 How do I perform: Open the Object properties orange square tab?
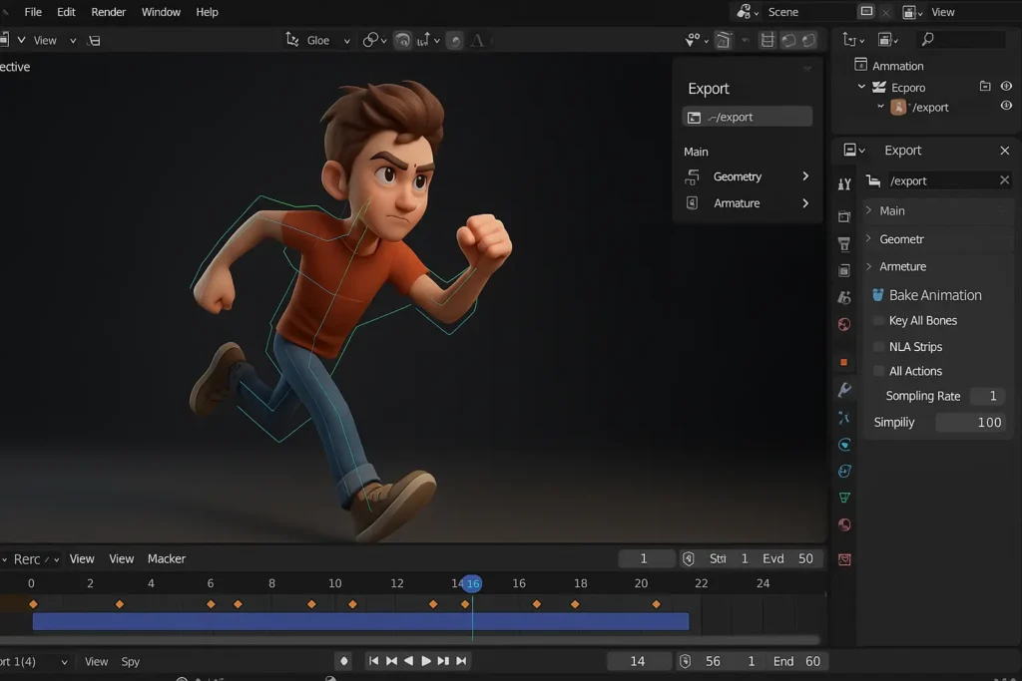click(844, 362)
